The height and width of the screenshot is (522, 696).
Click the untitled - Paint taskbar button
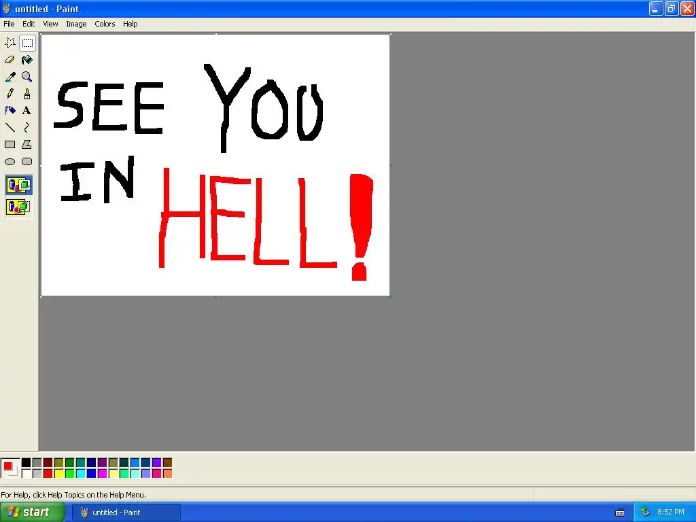point(126,512)
